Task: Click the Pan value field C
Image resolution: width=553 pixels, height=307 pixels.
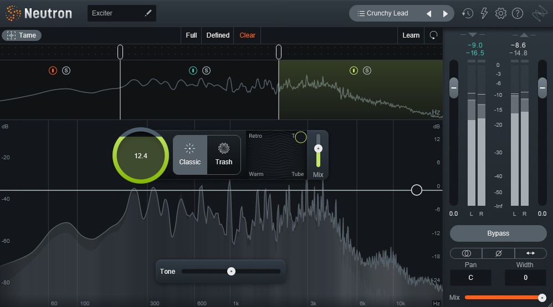Action: [470, 278]
